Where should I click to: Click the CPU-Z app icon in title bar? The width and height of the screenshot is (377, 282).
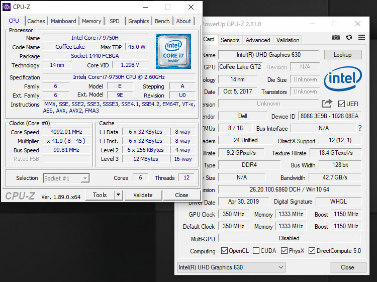6,7
